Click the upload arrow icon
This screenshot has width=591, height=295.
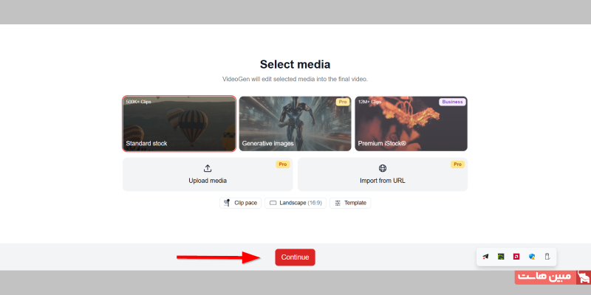coord(208,168)
